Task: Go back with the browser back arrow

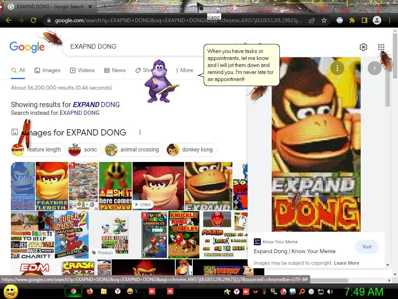Action: [9, 20]
